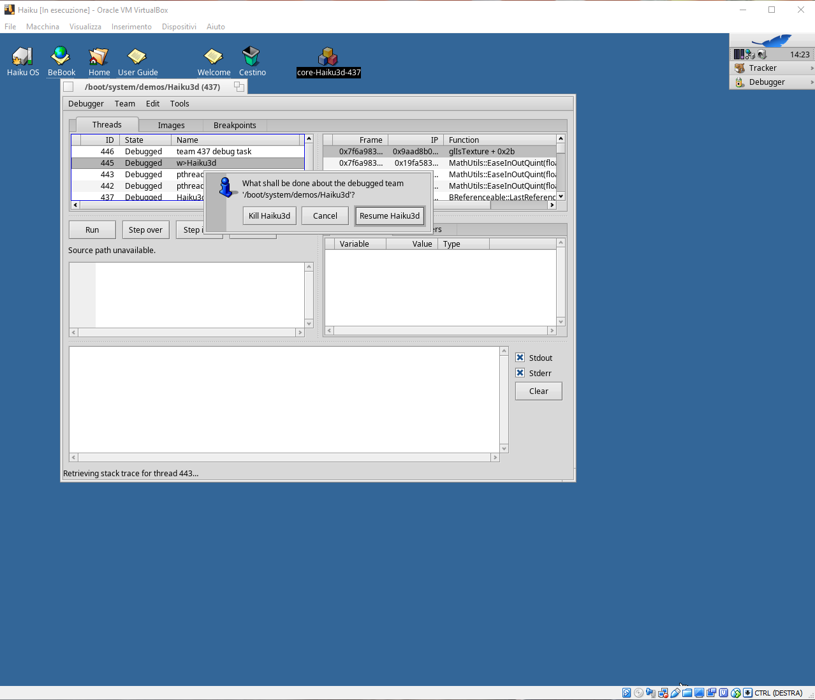Open the Haiku OS desktop volume icon

pos(23,56)
